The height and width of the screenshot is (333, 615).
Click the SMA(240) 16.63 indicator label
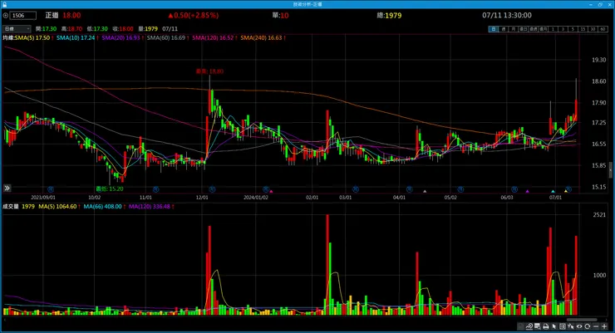[x=261, y=38]
